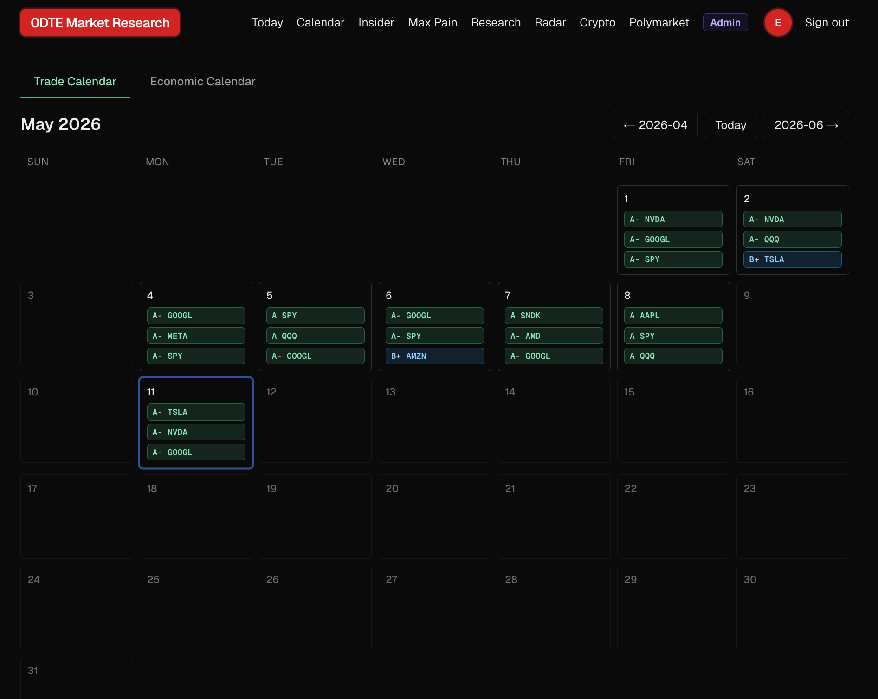Screen dimensions: 878x699
Task: Open the Radar page
Action: point(550,23)
